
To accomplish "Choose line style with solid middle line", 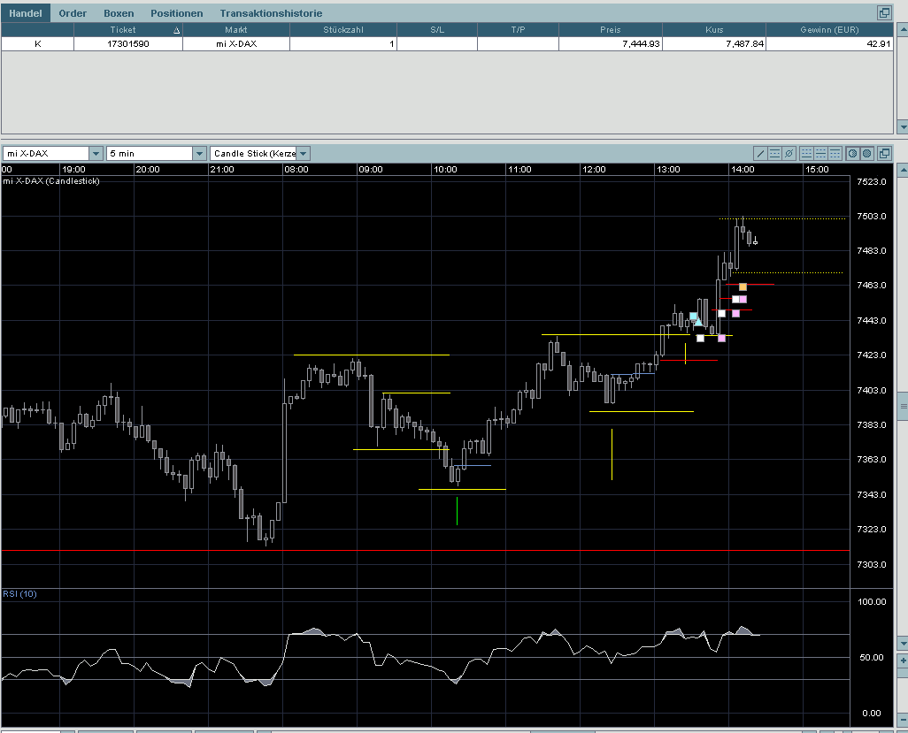I will click(x=820, y=153).
